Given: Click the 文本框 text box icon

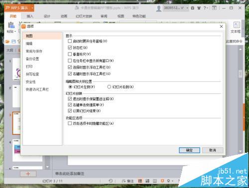Looking at the screenshot, I should point(237,25).
